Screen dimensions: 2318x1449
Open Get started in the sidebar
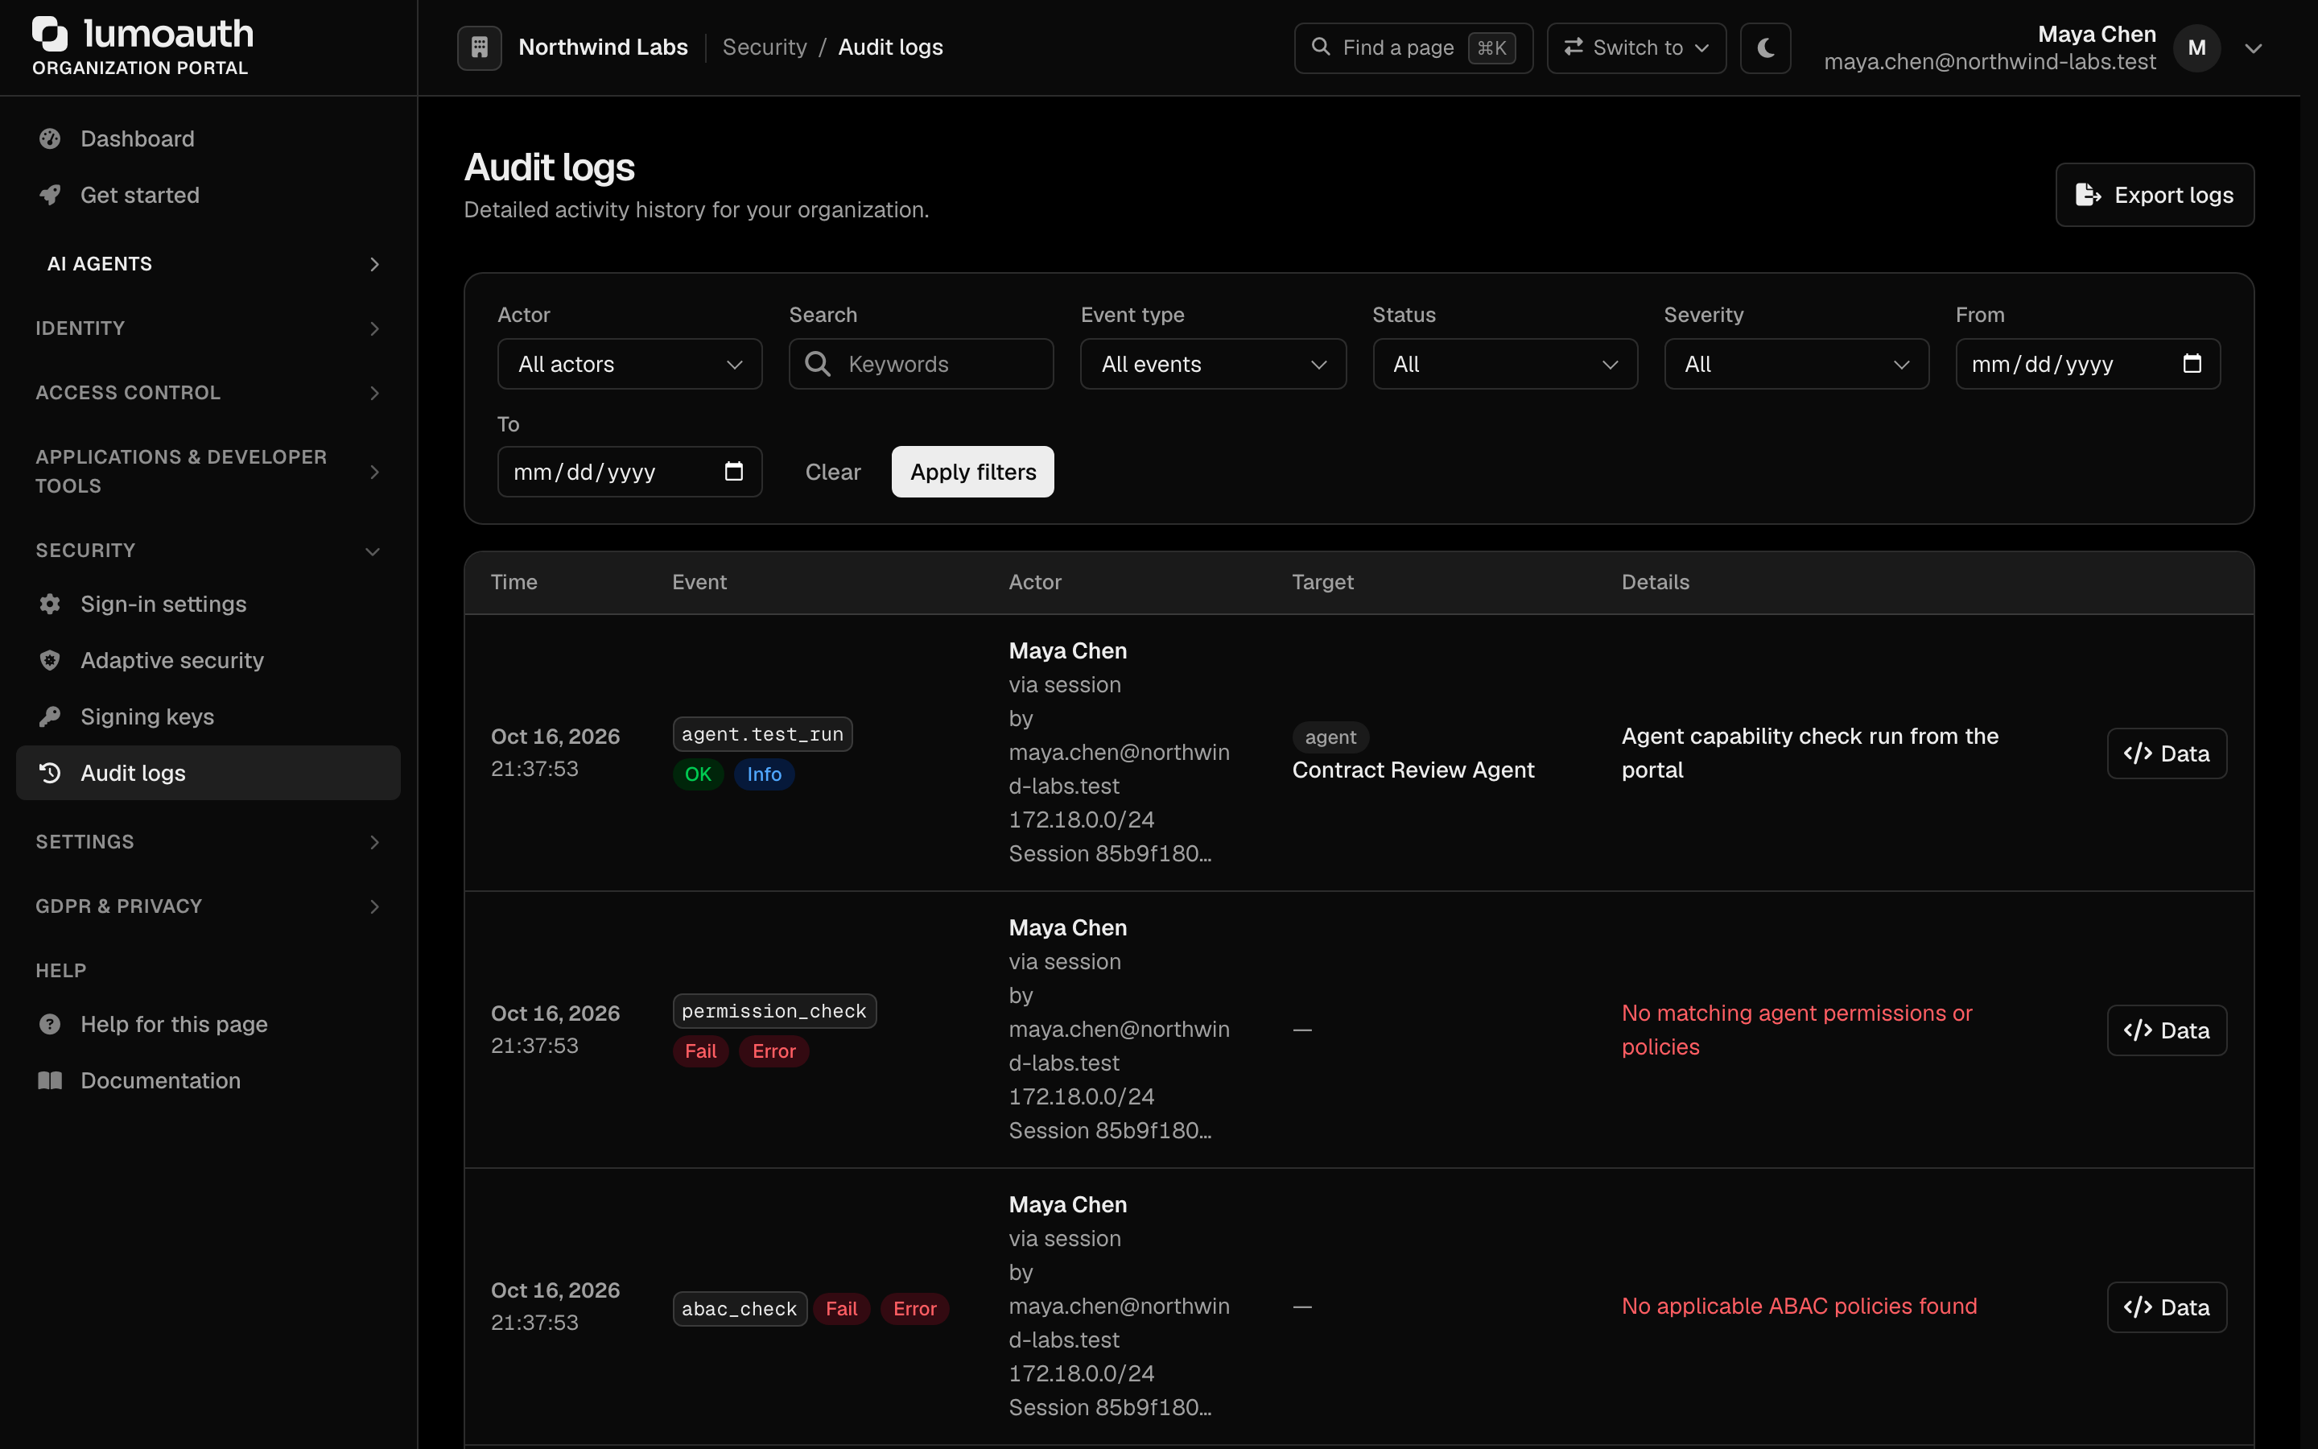tap(208, 195)
